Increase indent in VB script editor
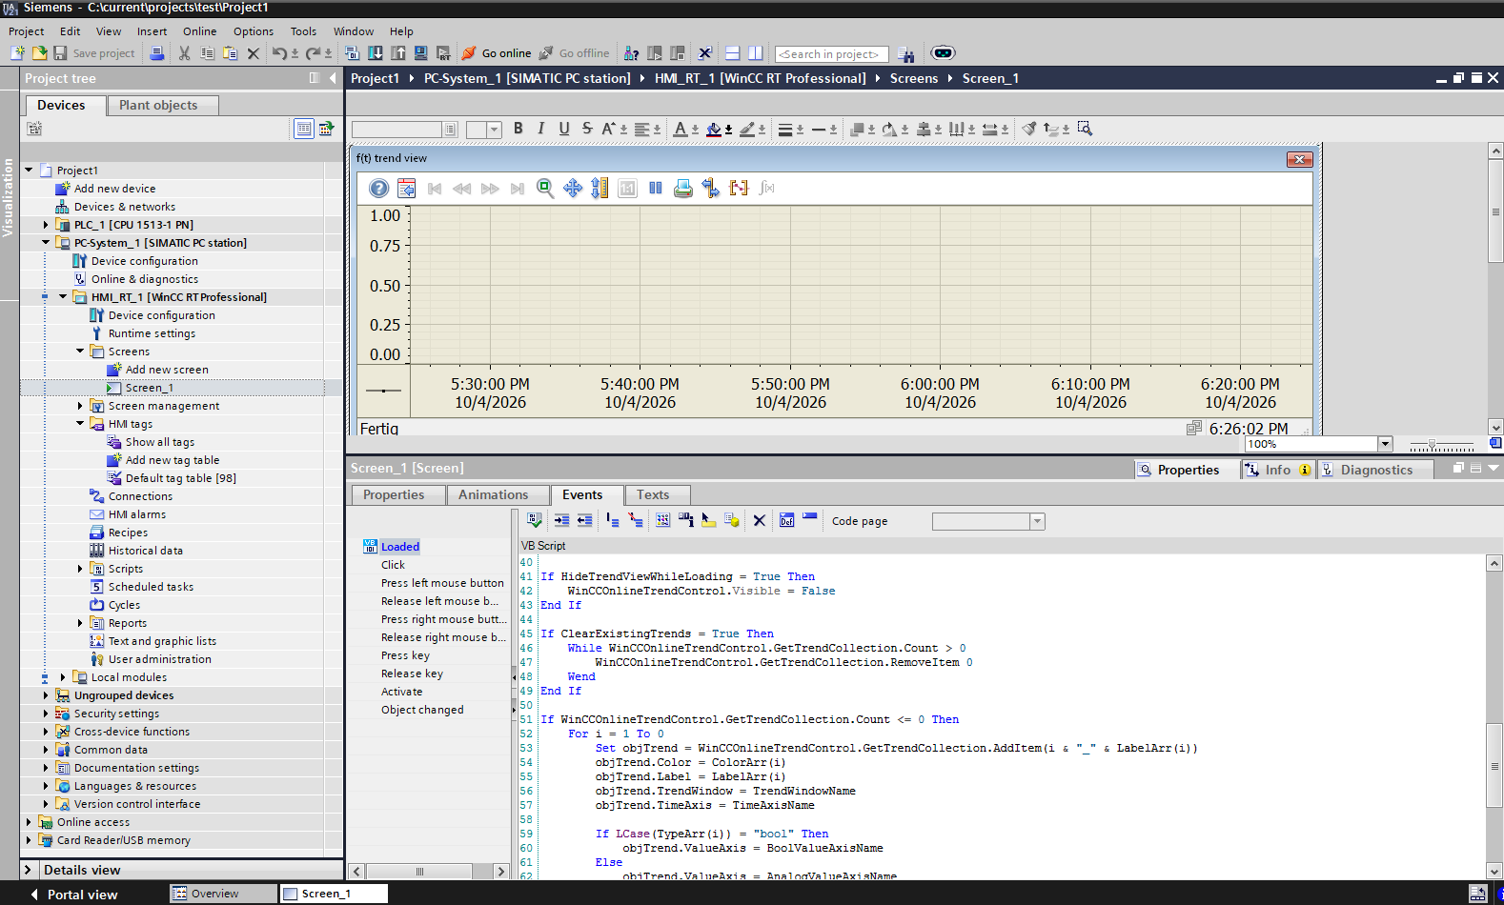 (561, 520)
